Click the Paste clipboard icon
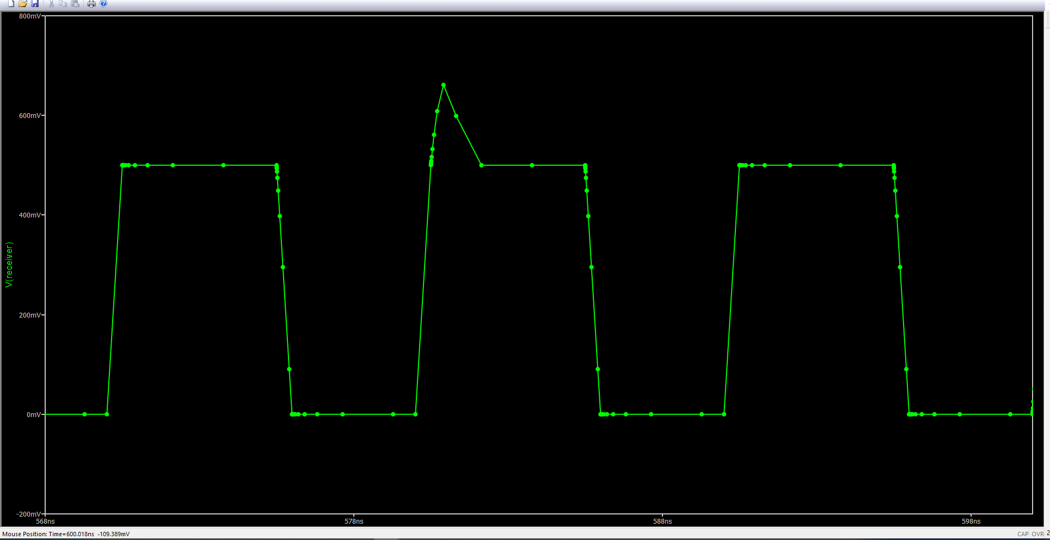 click(75, 4)
